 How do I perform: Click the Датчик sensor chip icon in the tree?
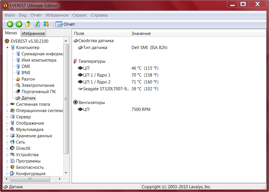click(18, 98)
